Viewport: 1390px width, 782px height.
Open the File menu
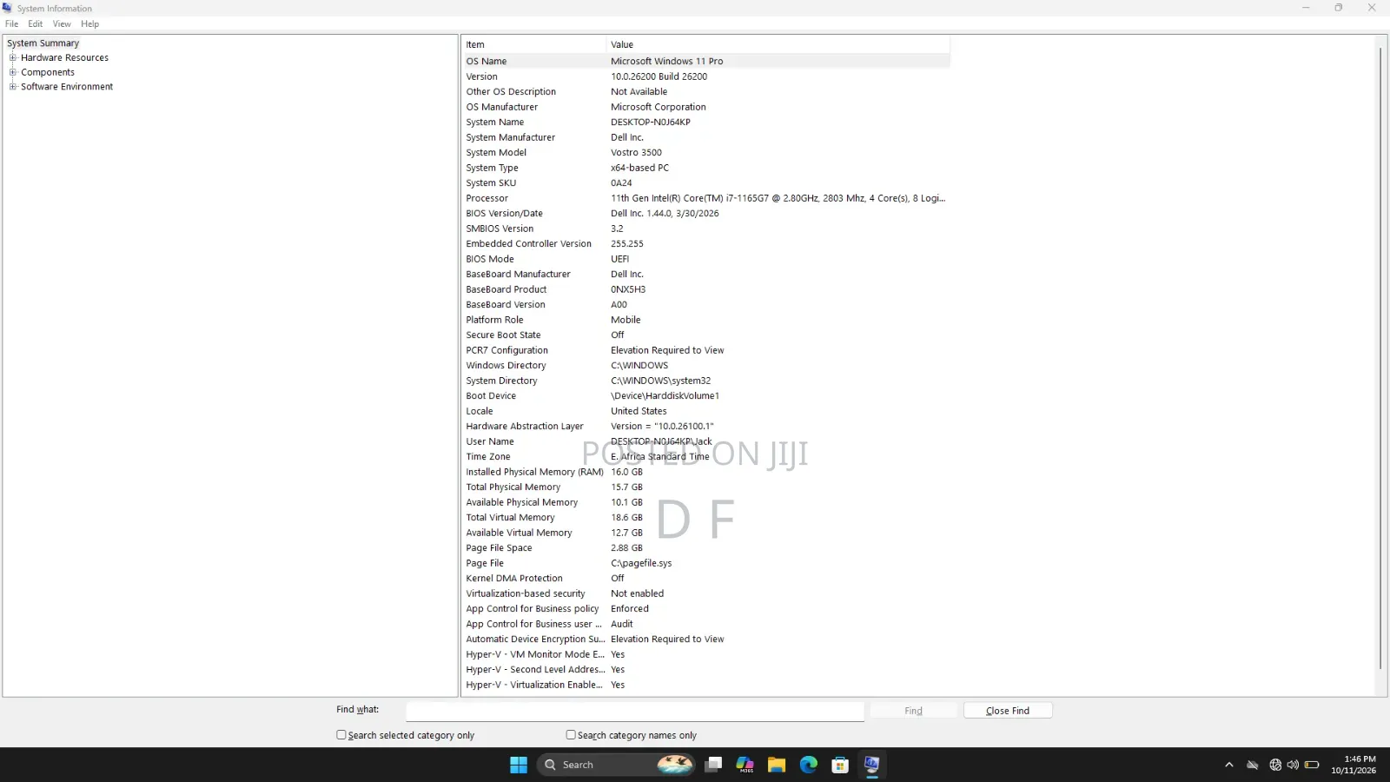coord(12,24)
